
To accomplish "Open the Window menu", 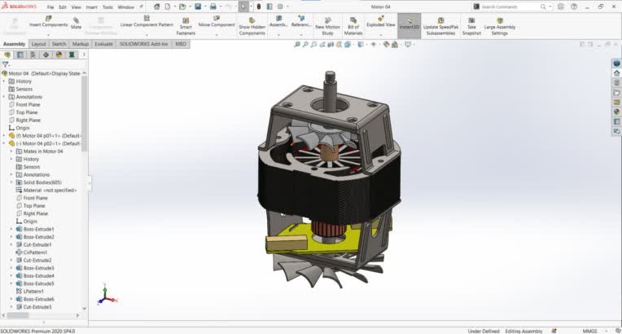I will click(x=125, y=7).
